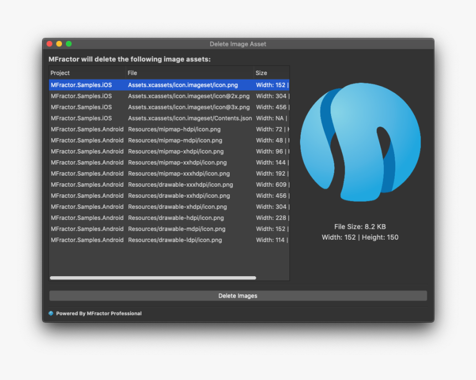
Task: Select the Contents.json file row
Action: click(x=169, y=118)
